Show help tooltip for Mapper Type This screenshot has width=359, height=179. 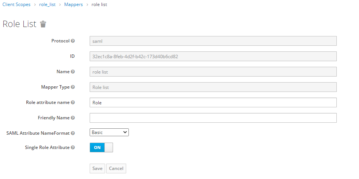point(73,87)
